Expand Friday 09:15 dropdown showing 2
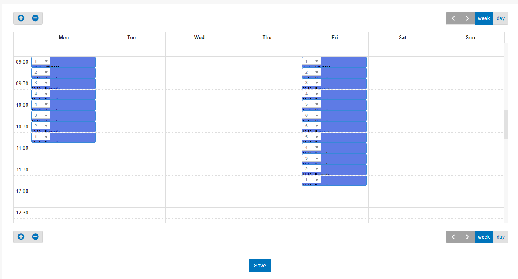This screenshot has height=279, width=518. point(311,72)
